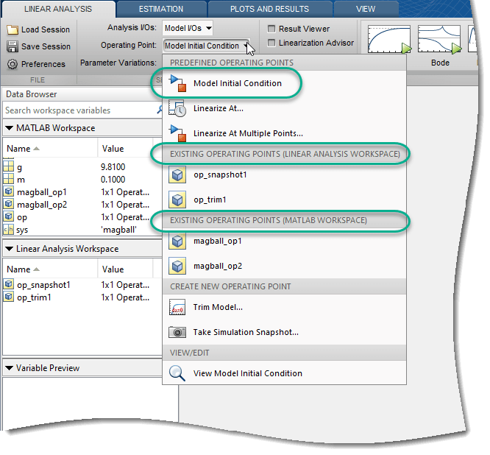Enable the Result Viewer checkbox
The height and width of the screenshot is (455, 490).
coord(271,29)
